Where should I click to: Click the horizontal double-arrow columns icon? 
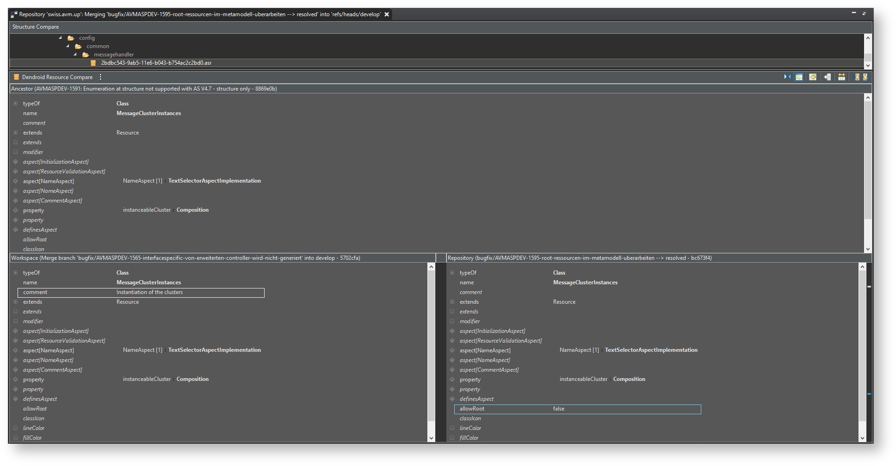841,77
